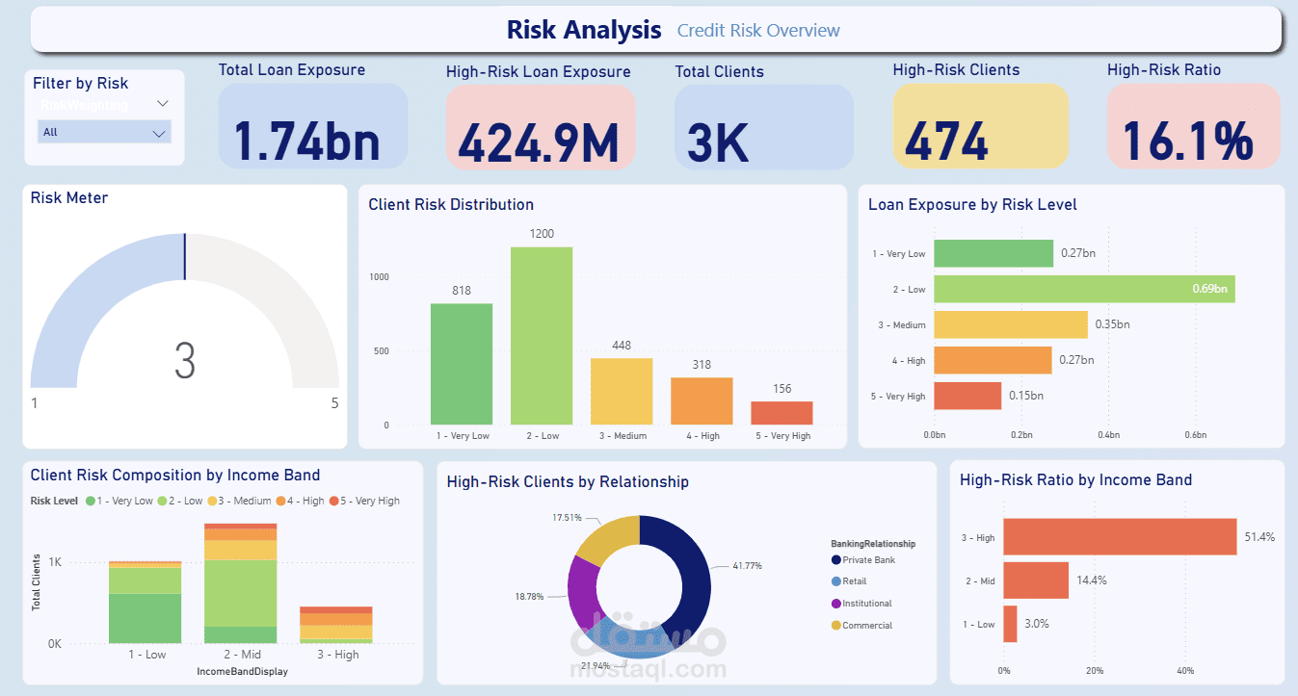Select the '3 - Medium' yellow column (448)

tap(622, 392)
